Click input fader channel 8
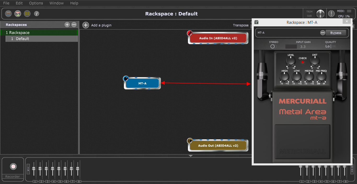The width and height of the screenshot is (357, 184). click(x=78, y=169)
